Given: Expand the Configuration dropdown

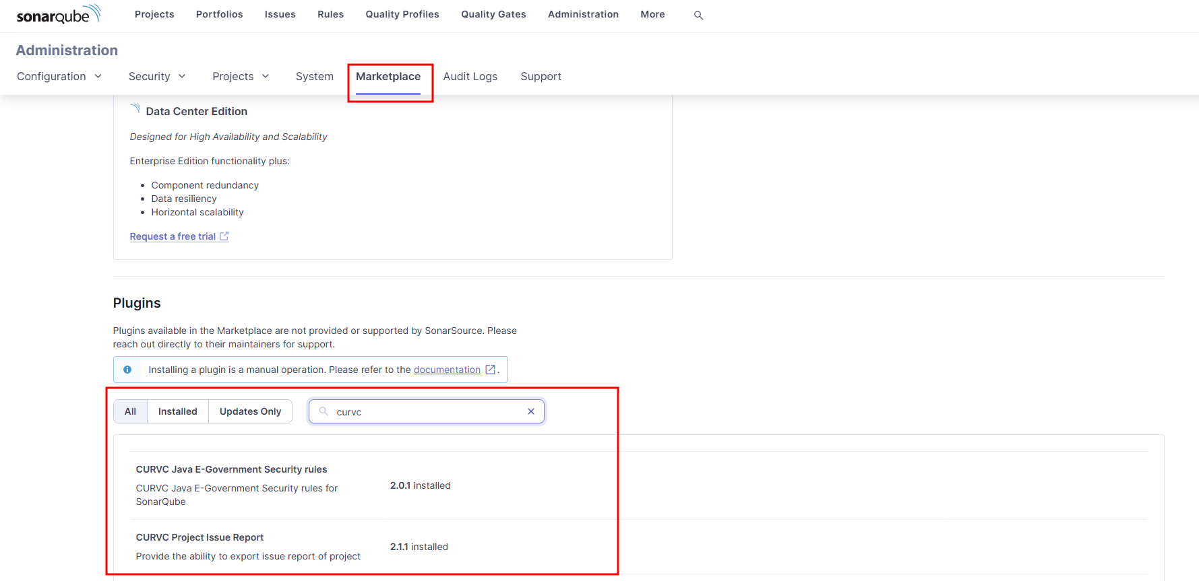Looking at the screenshot, I should 59,77.
